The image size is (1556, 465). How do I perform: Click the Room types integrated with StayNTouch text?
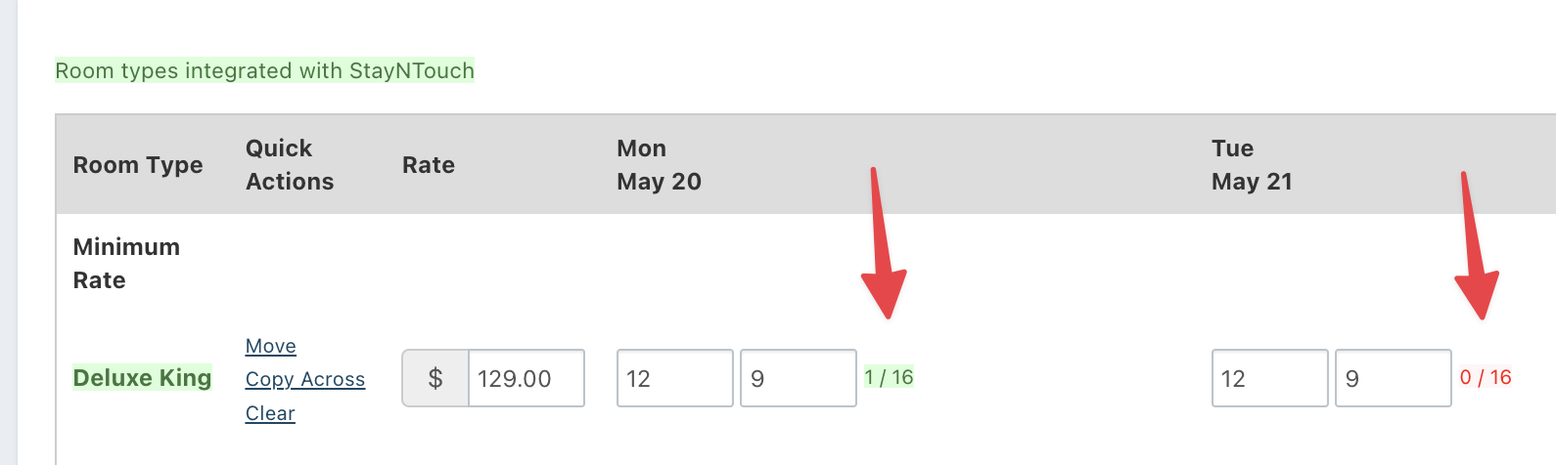264,70
